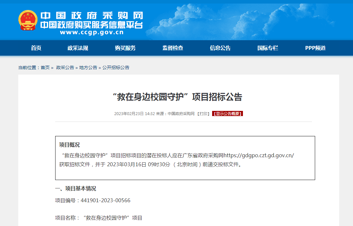Click the announcement title heading

click(x=177, y=97)
